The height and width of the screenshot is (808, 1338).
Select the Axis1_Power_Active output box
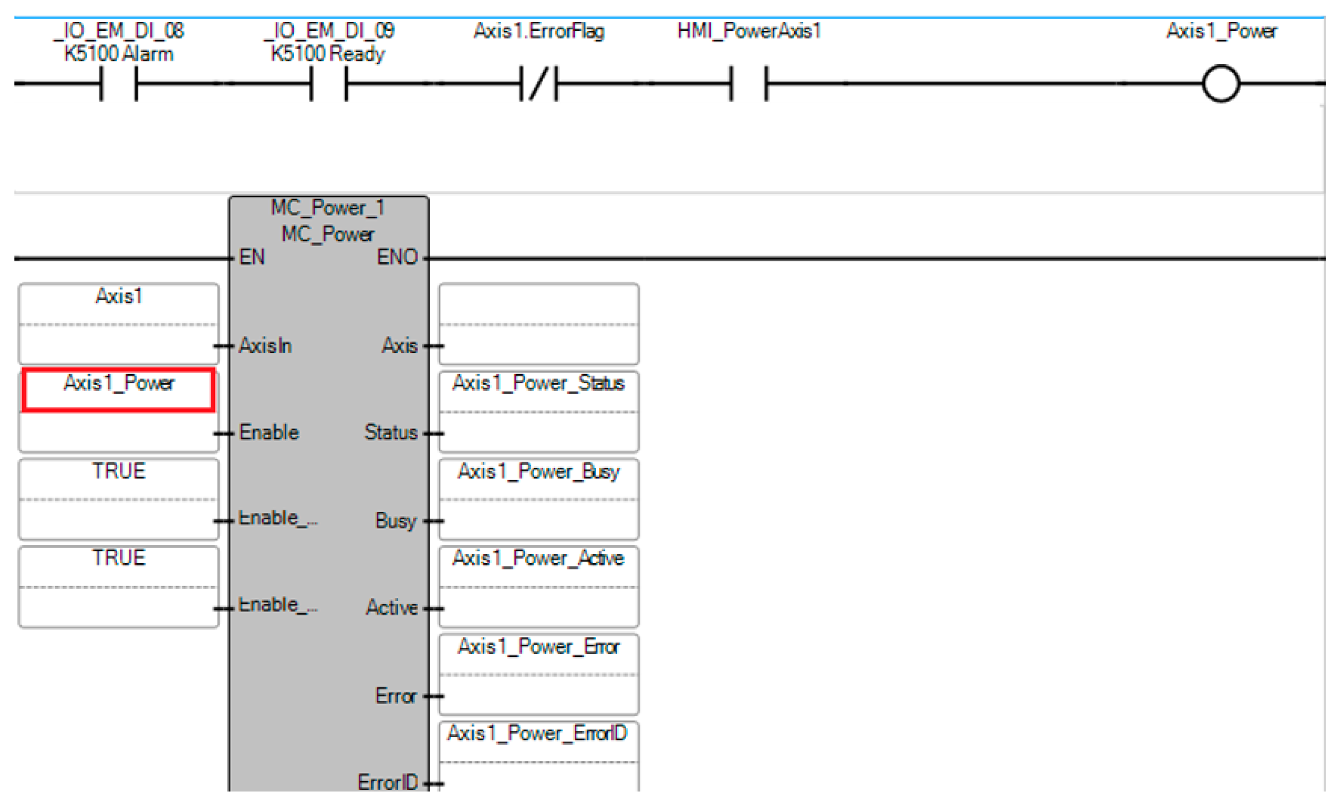(539, 586)
